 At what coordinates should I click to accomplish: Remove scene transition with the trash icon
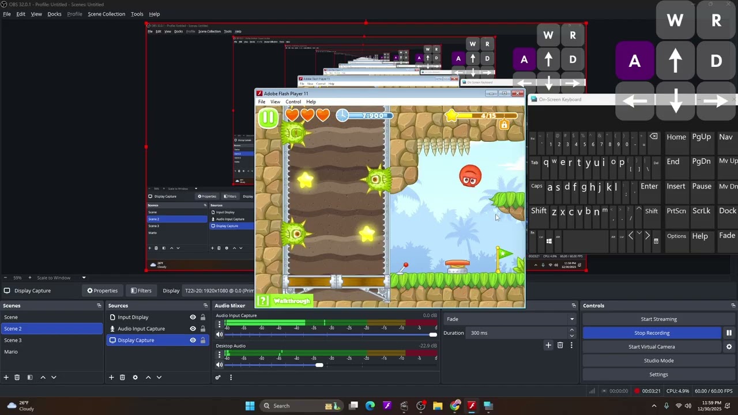(560, 345)
